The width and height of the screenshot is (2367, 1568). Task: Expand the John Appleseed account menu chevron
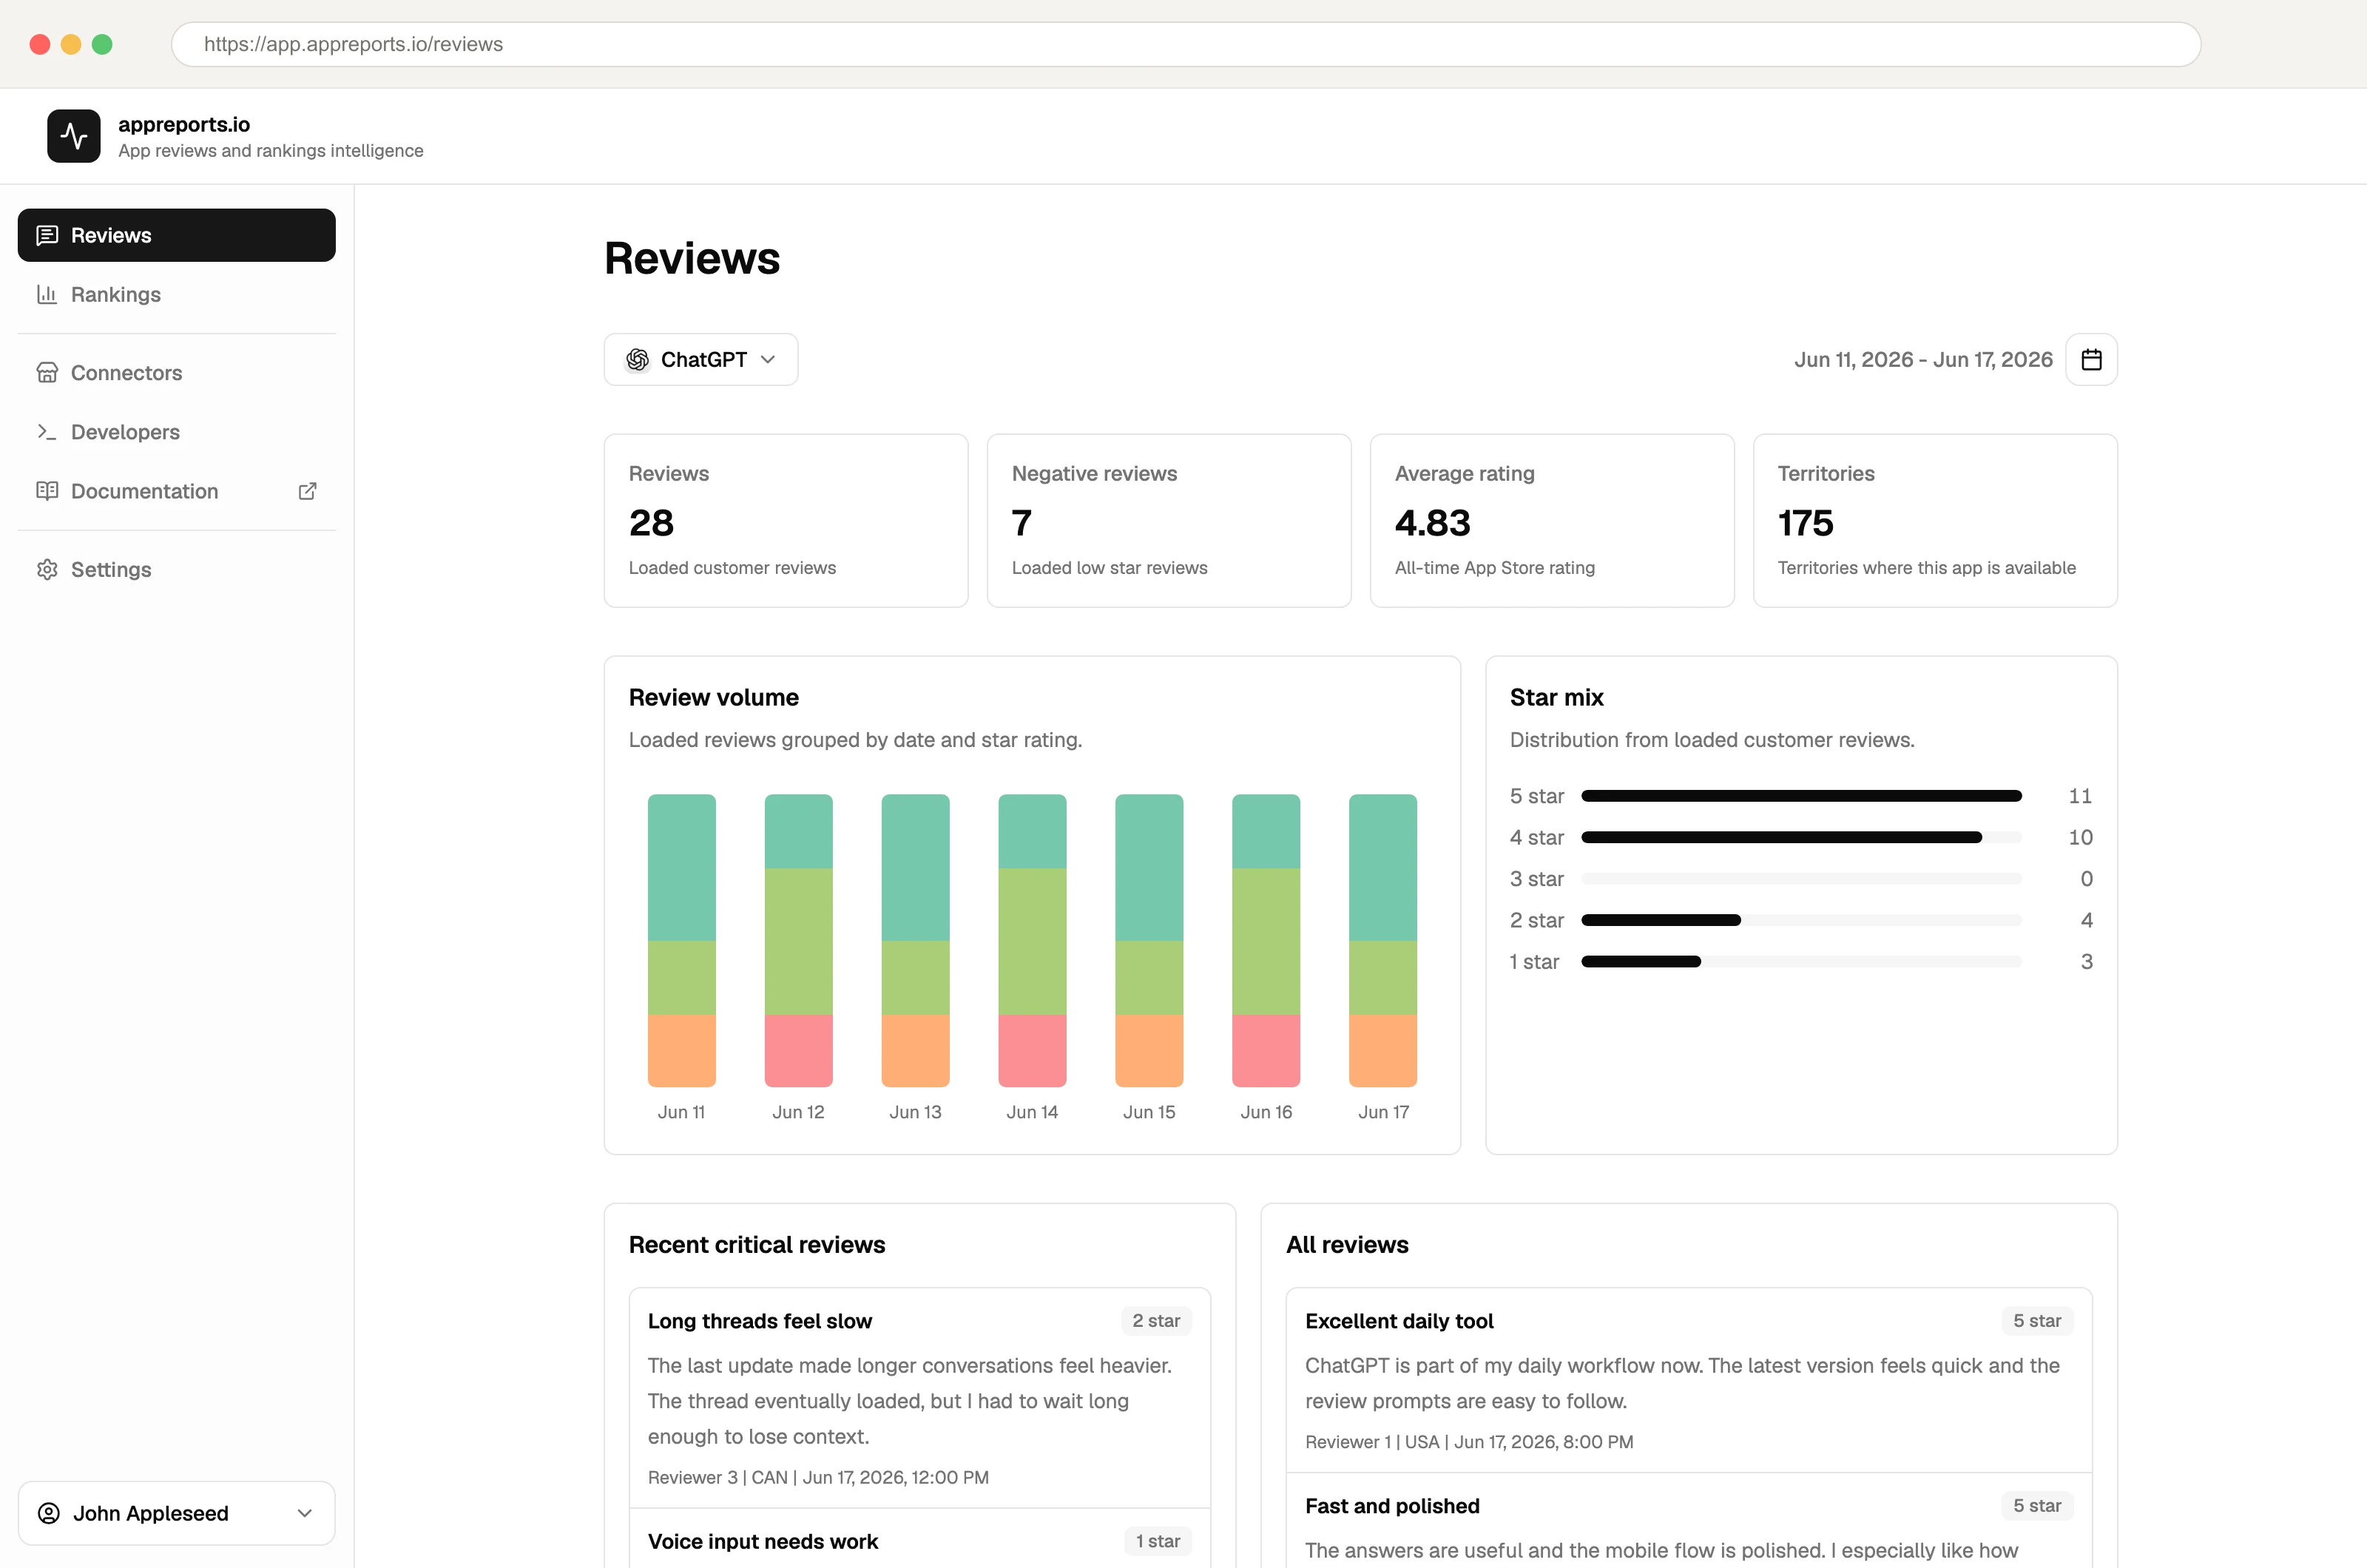click(x=305, y=1512)
